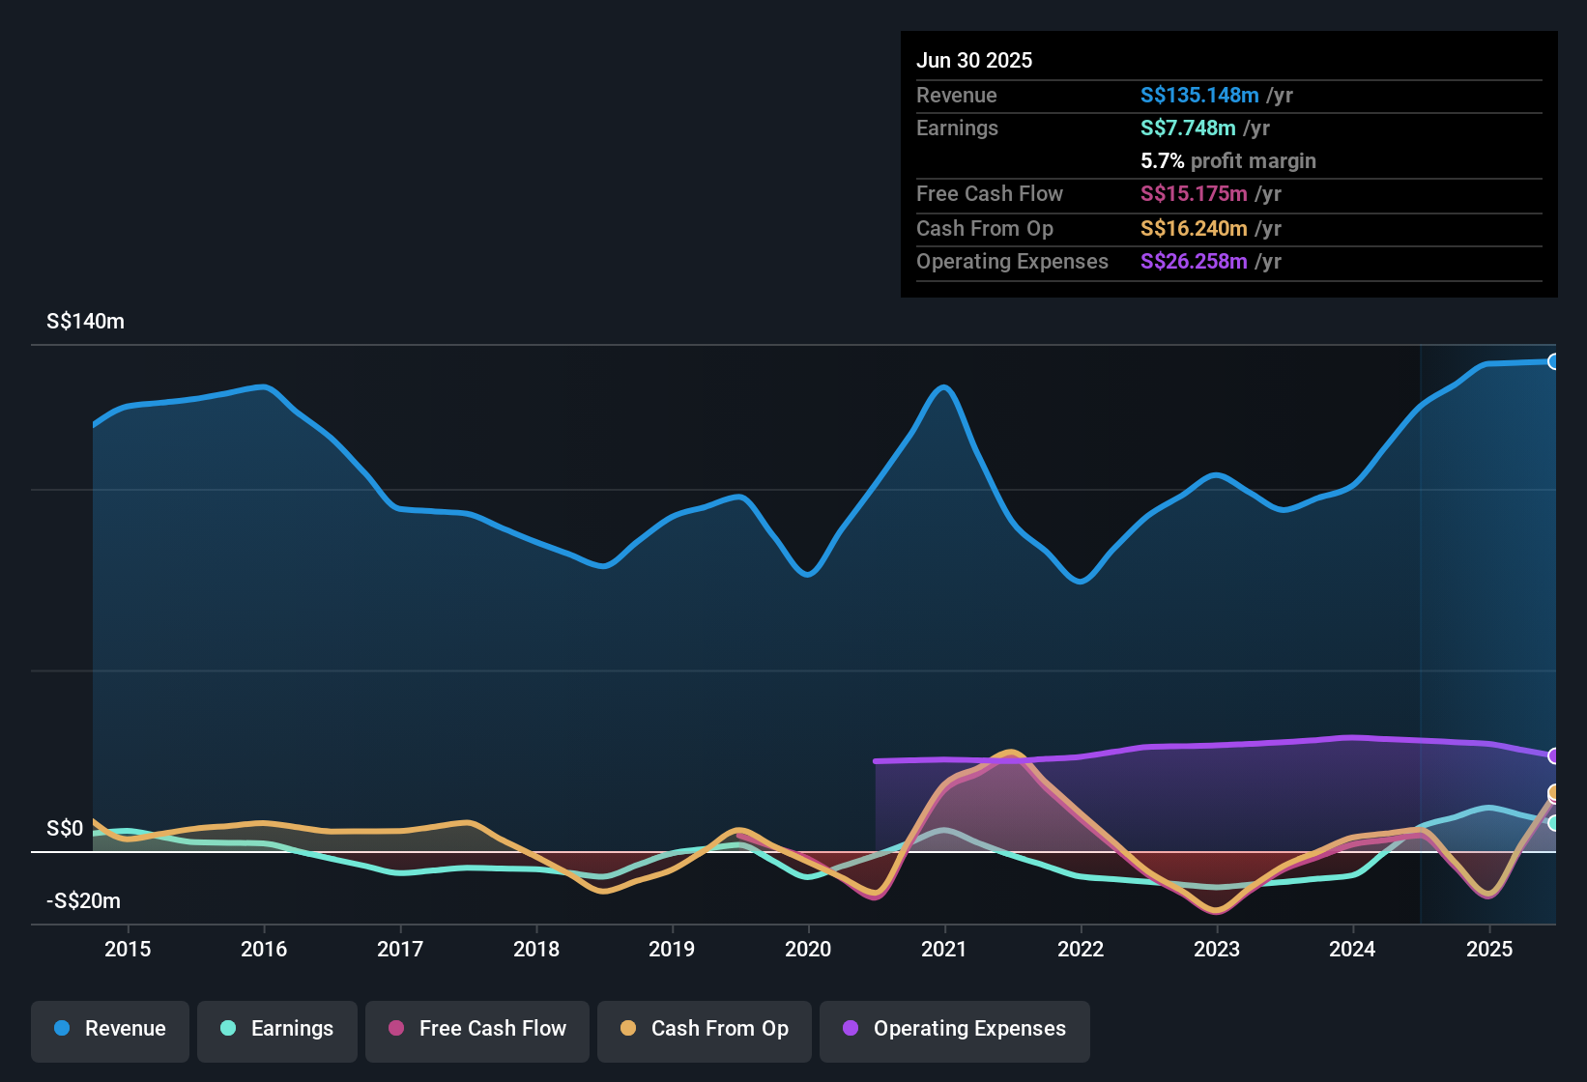Image resolution: width=1587 pixels, height=1082 pixels.
Task: Click the S$26.258m operating expenses value
Action: (x=1193, y=262)
